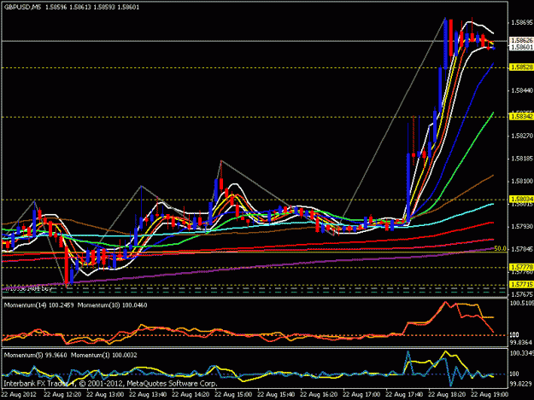Click the 22 Aug 19:00 time label
Image resolution: width=534 pixels, height=400 pixels.
(490, 395)
